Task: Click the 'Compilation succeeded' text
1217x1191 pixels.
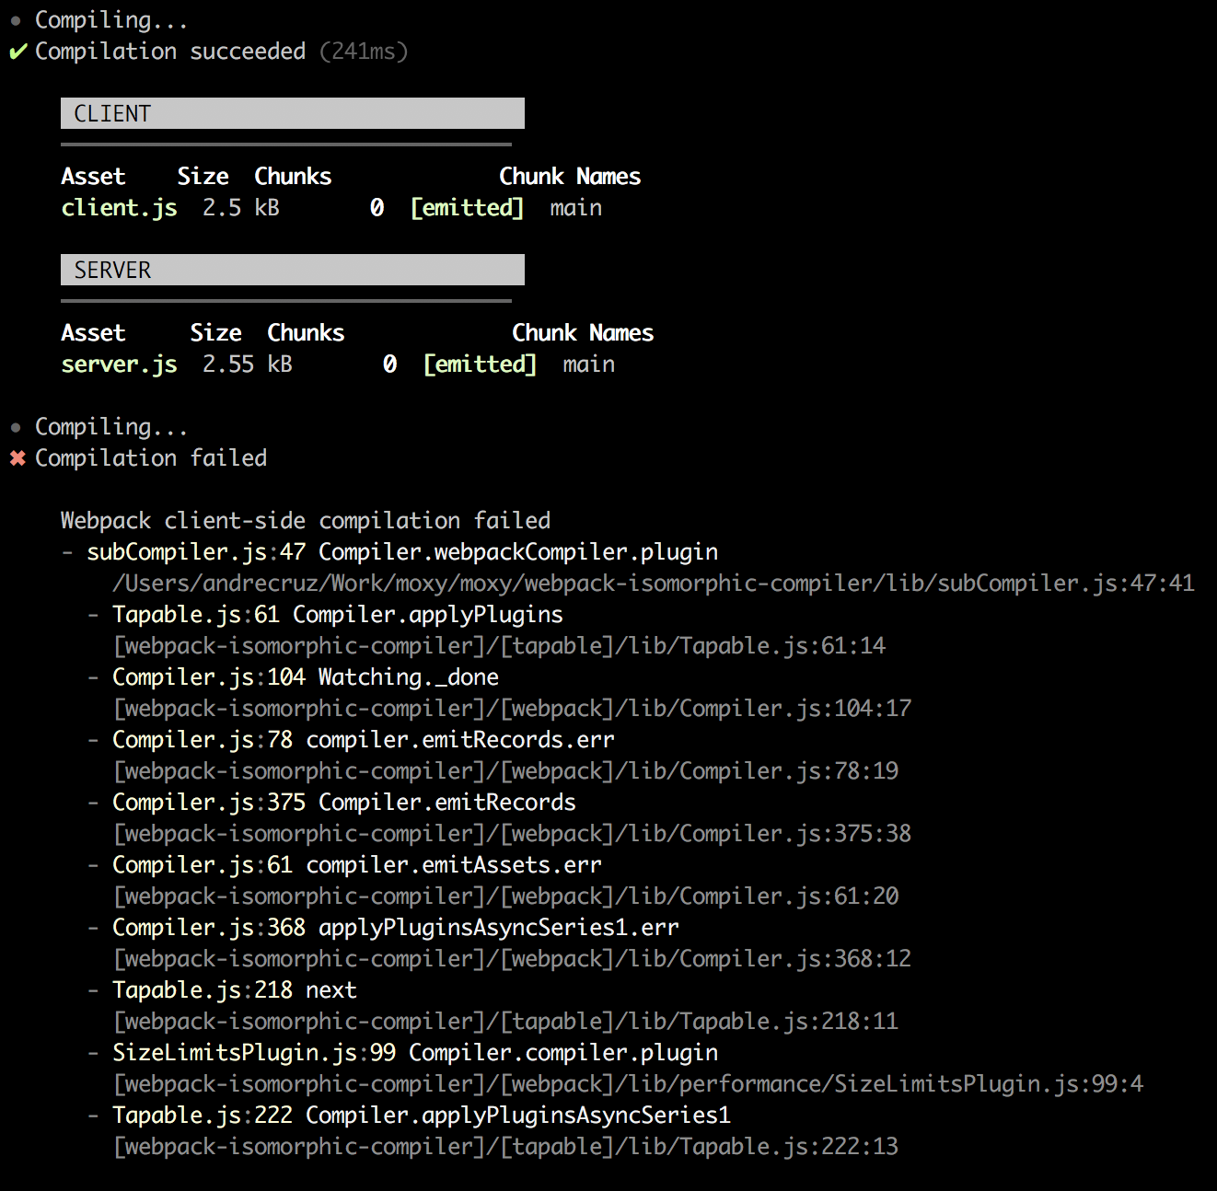Action: pyautogui.click(x=170, y=52)
